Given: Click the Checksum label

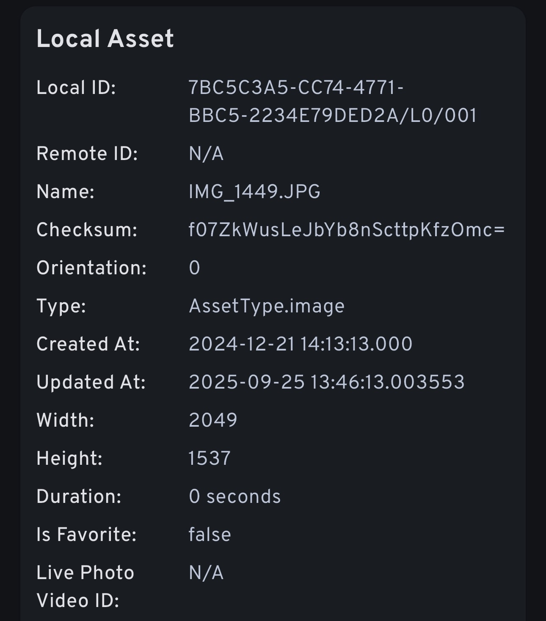Looking at the screenshot, I should 87,230.
